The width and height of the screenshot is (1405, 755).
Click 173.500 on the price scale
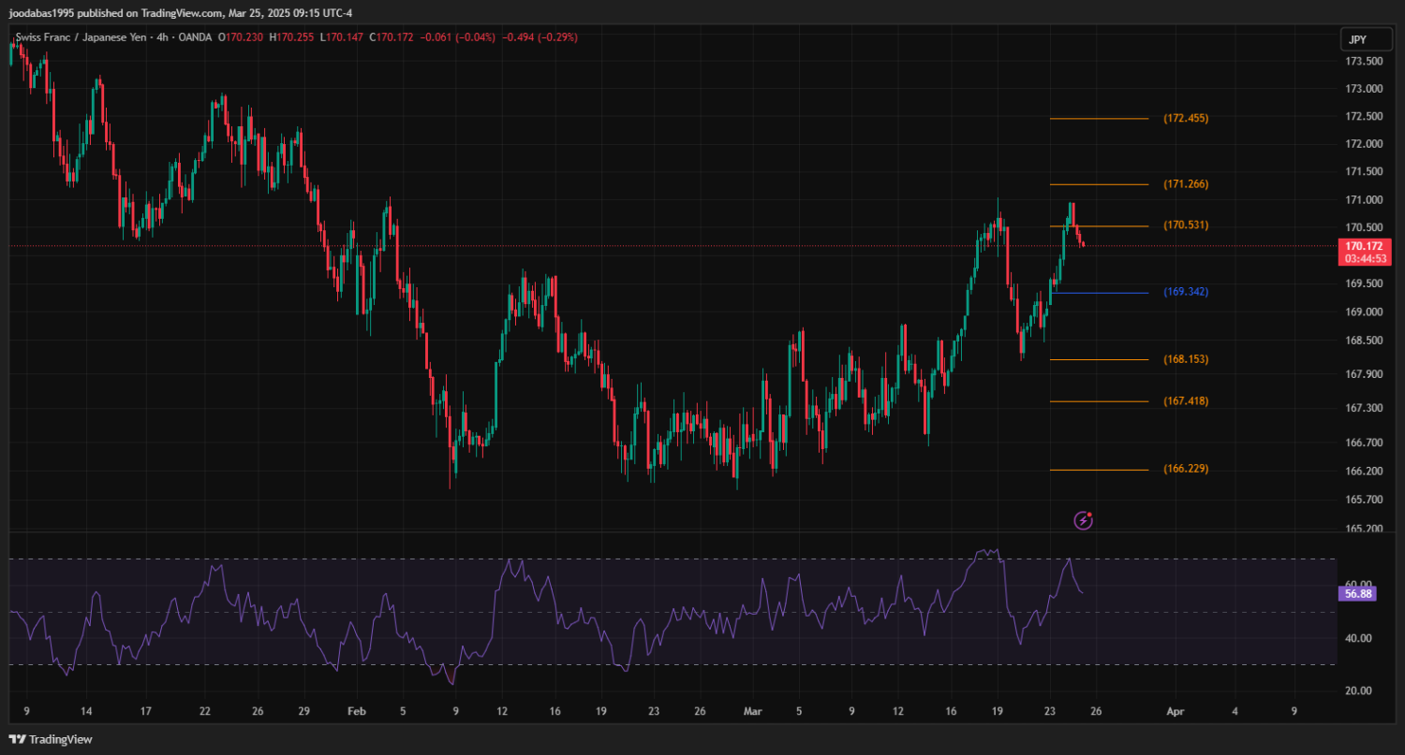1364,62
